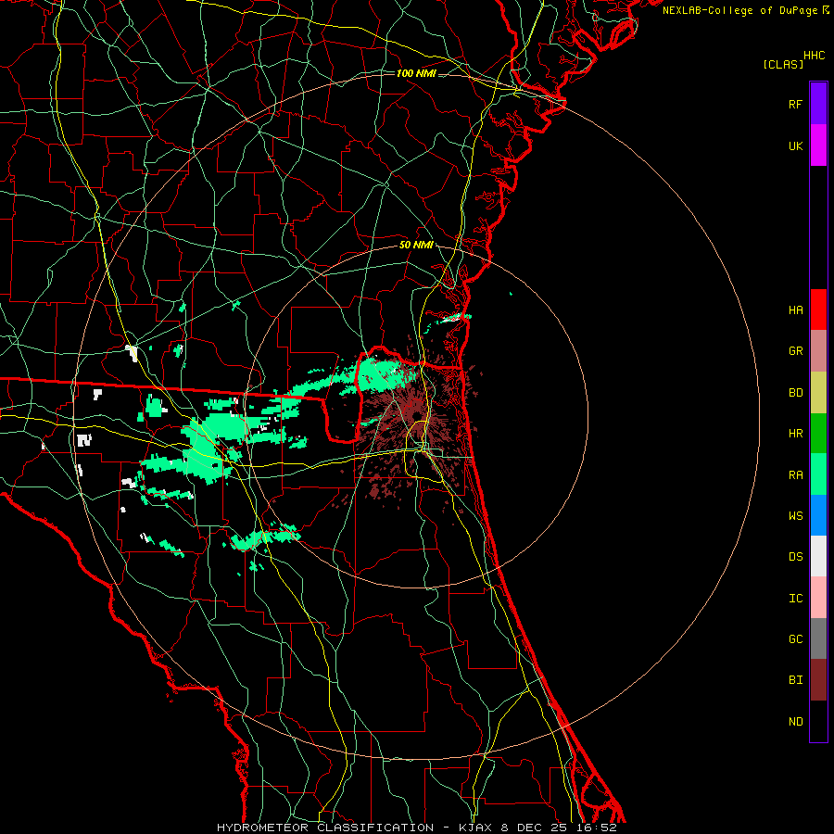Click the DS white legend swatch
The image size is (834, 834).
coord(818,556)
